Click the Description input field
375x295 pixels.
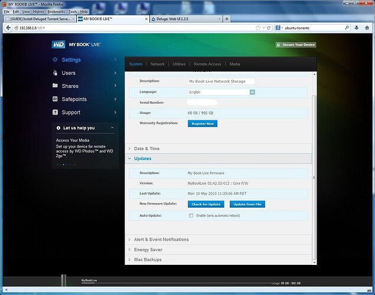tap(221, 81)
